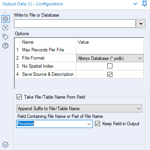The width and height of the screenshot is (150, 150).
Task: Toggle Save Source & Description checkbox
Action: tap(110, 74)
